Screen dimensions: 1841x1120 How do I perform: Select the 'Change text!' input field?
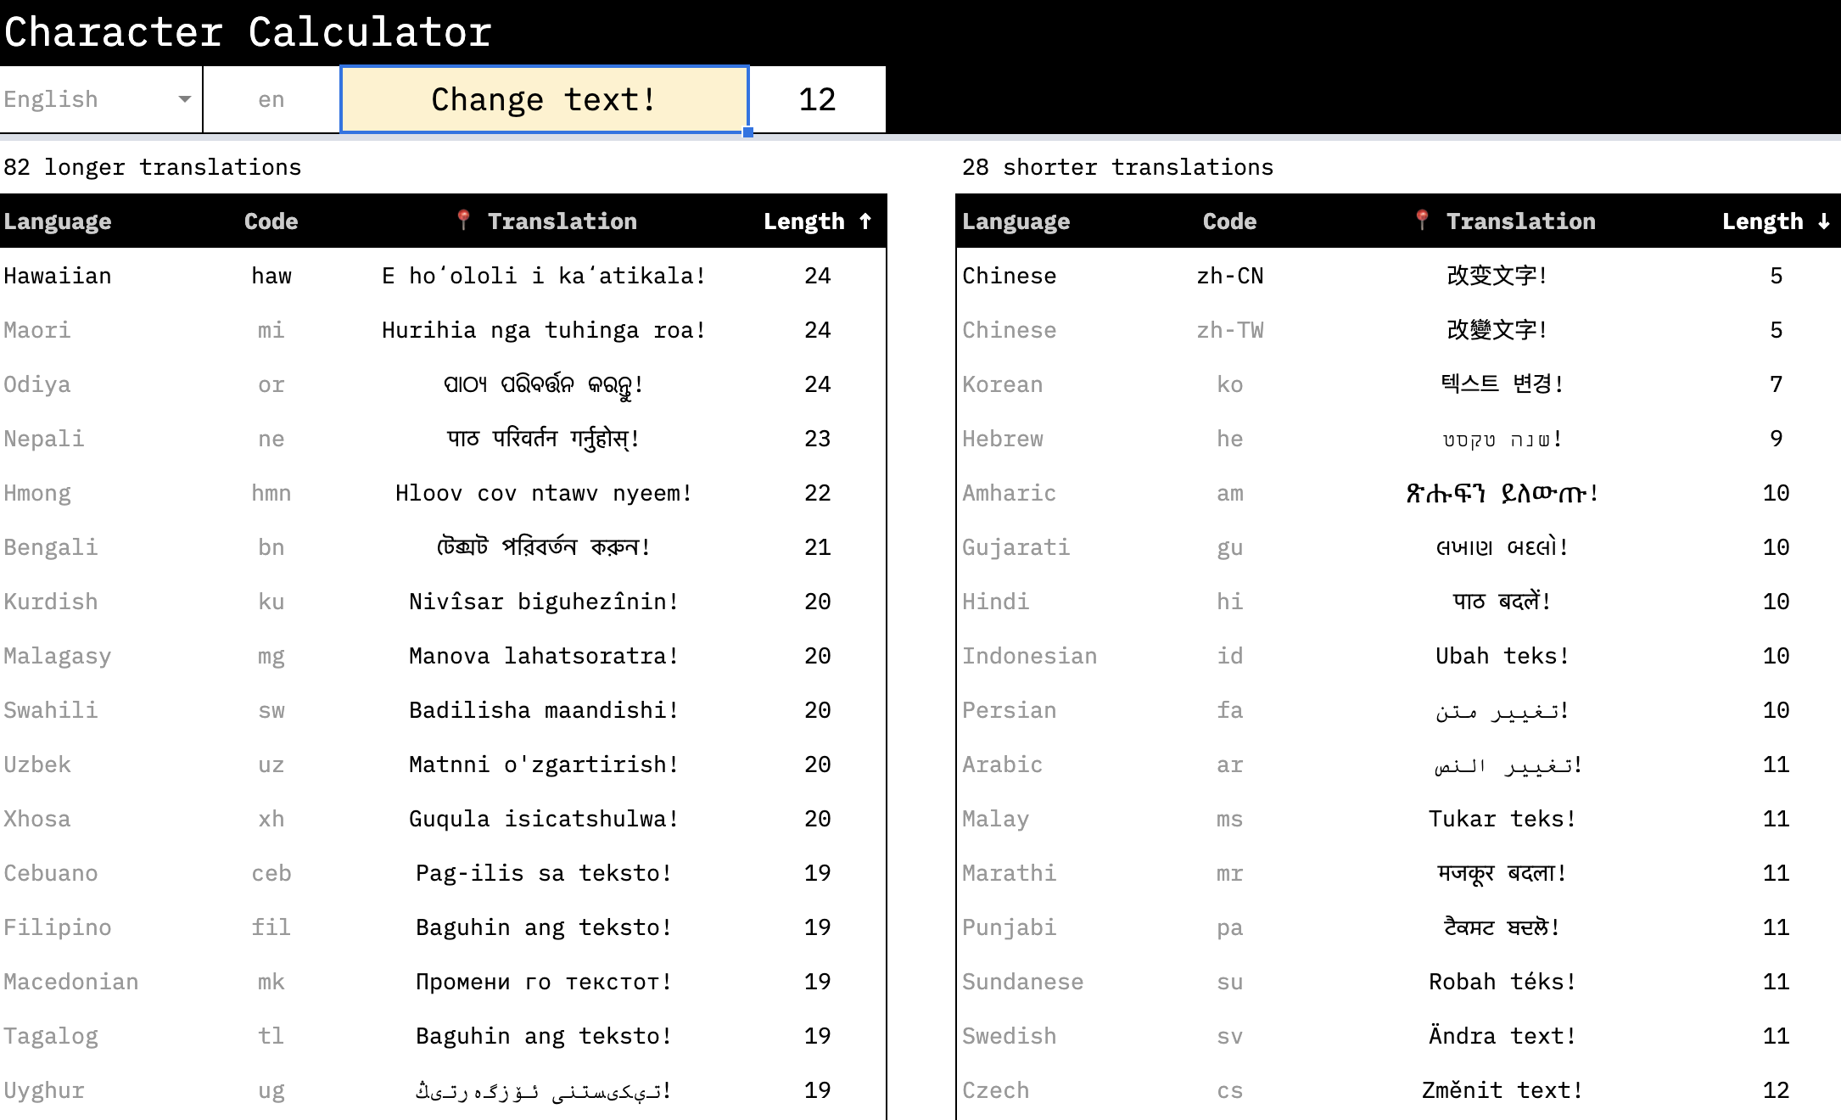(x=543, y=98)
